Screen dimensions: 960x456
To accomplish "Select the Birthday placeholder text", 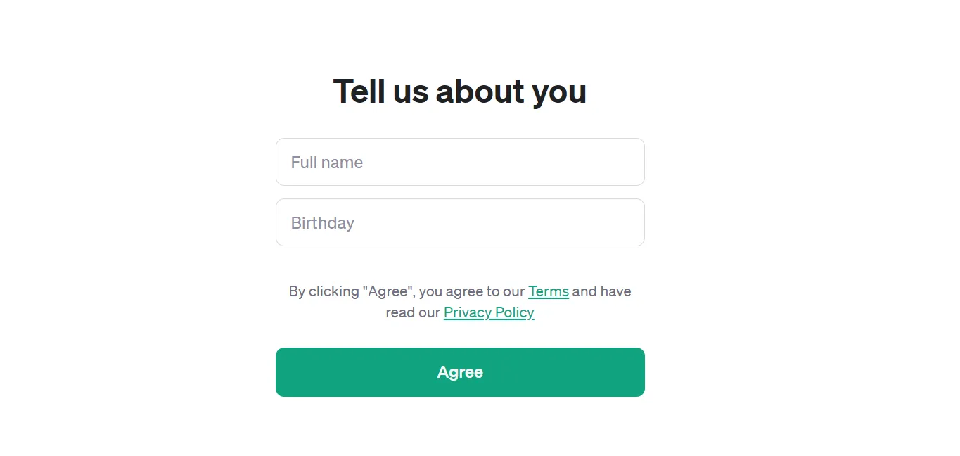I will point(323,223).
